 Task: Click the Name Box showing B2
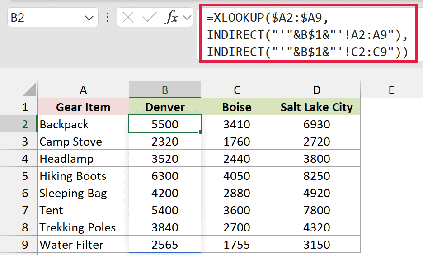coord(52,18)
